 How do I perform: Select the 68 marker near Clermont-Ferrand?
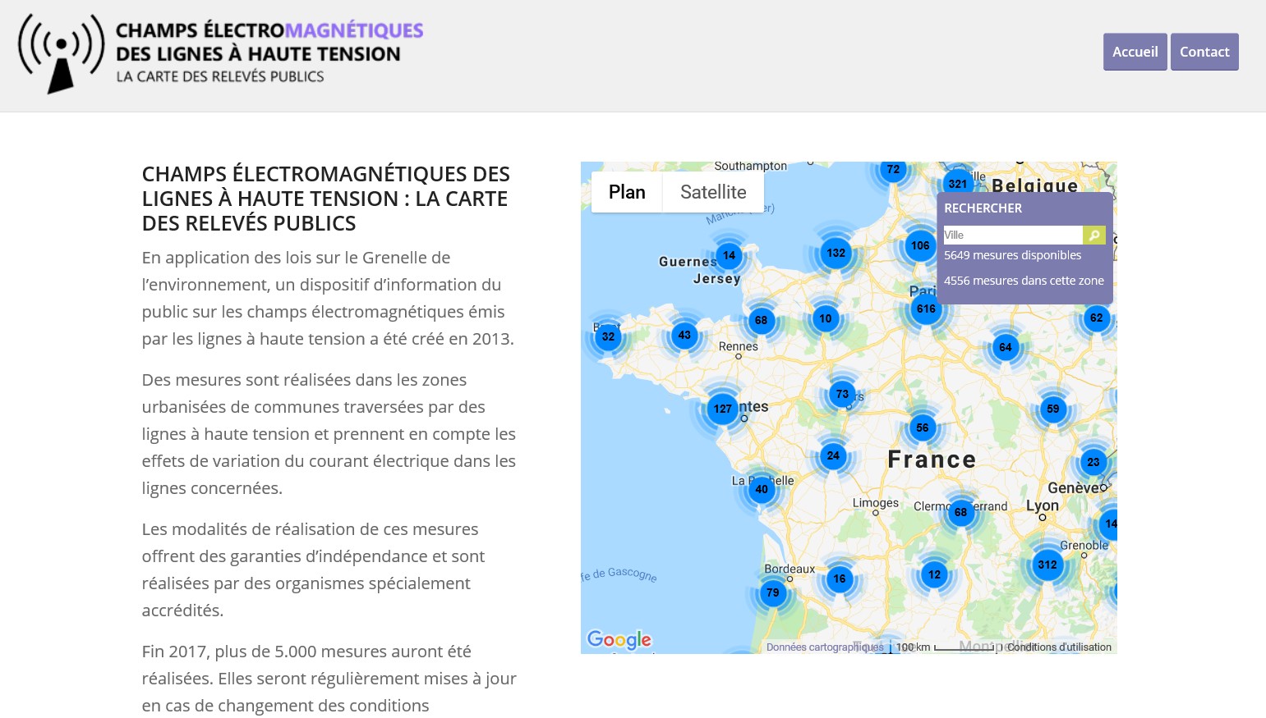[x=960, y=512]
